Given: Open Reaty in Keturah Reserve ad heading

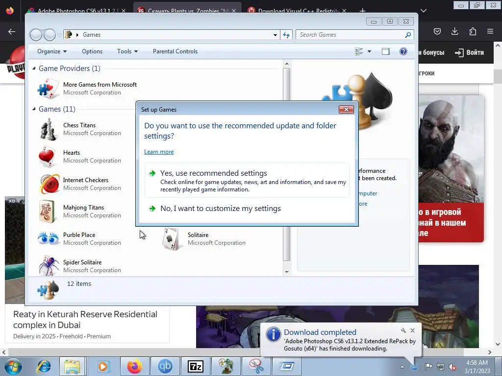Looking at the screenshot, I should [85, 320].
